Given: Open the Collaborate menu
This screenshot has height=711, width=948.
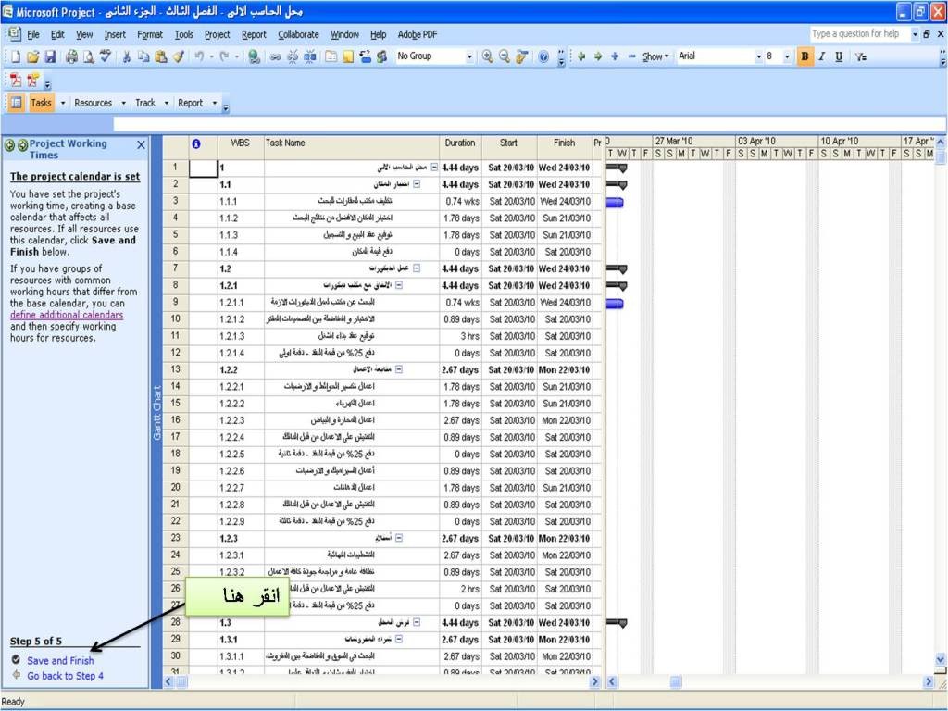Looking at the screenshot, I should tap(298, 34).
